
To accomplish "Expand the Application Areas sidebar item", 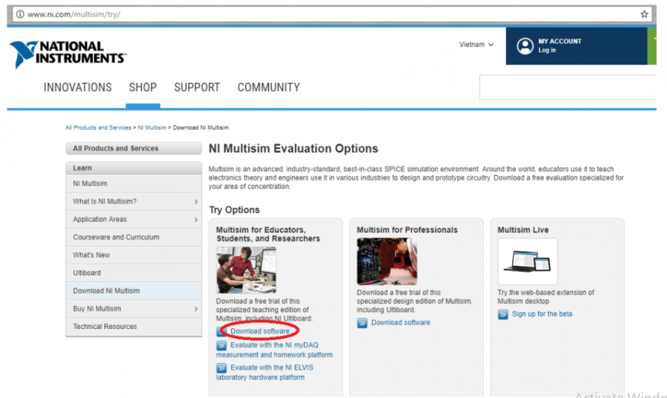I will (196, 219).
